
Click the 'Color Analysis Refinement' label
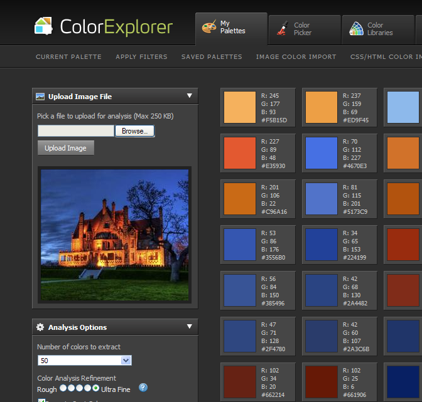(77, 378)
